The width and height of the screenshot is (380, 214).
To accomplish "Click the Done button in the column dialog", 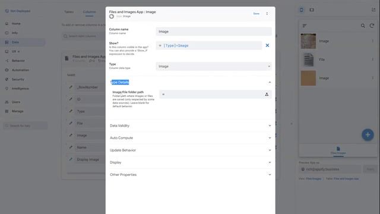I will (256, 14).
